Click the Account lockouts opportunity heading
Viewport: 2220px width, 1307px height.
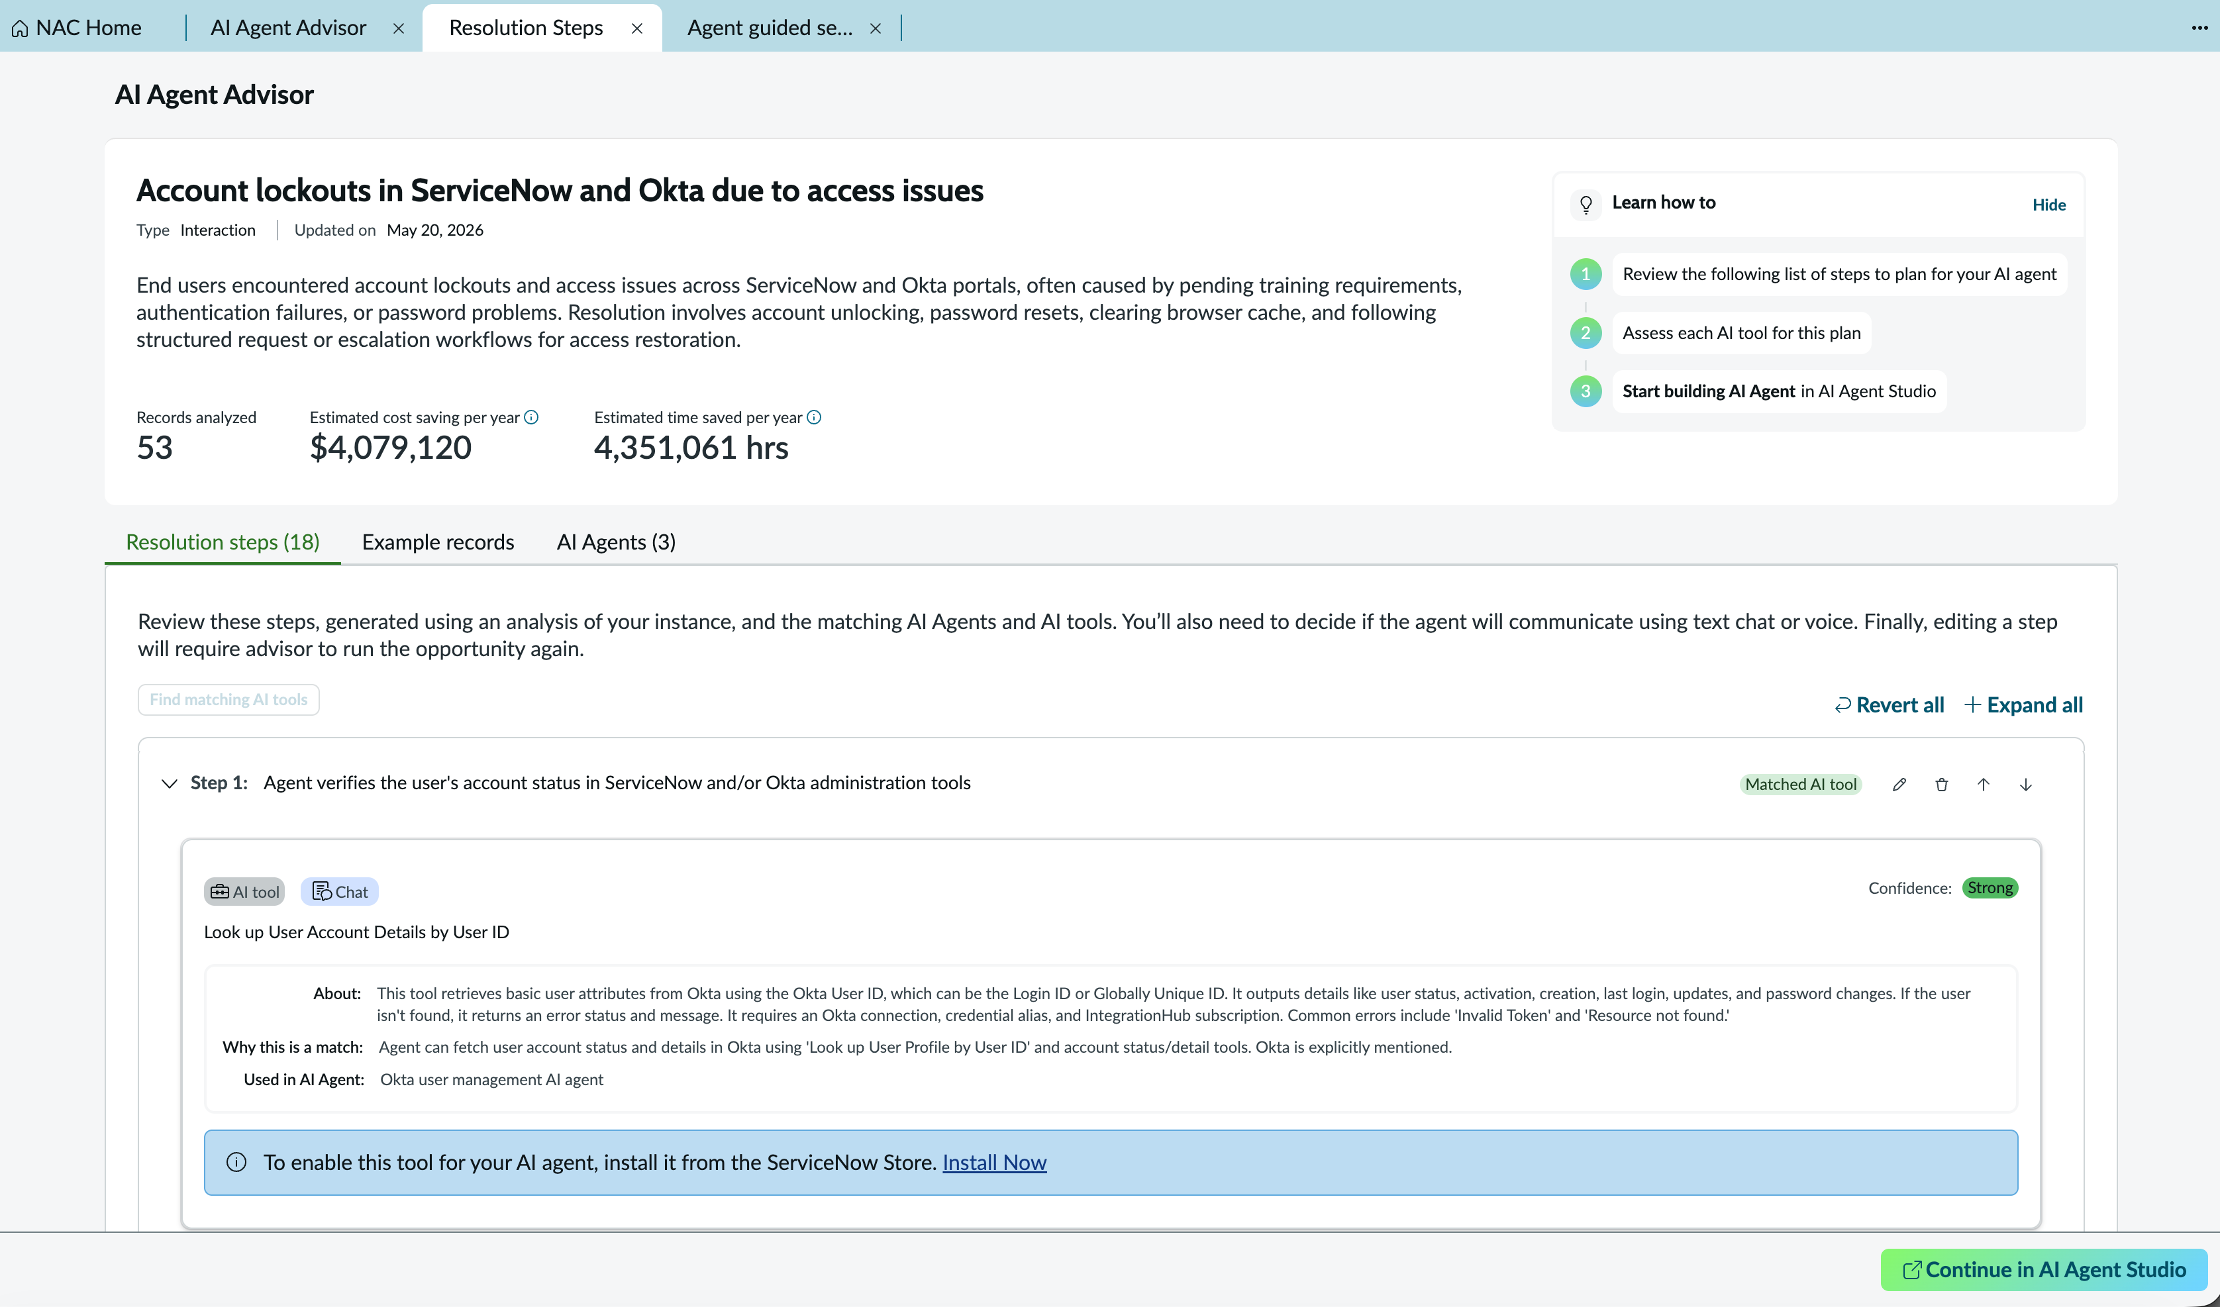point(560,190)
